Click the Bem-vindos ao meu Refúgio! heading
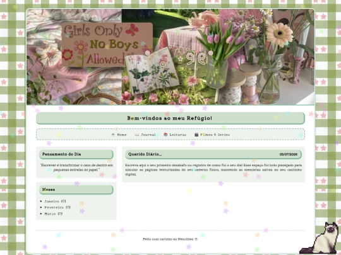This screenshot has width=341, height=255. [170, 118]
